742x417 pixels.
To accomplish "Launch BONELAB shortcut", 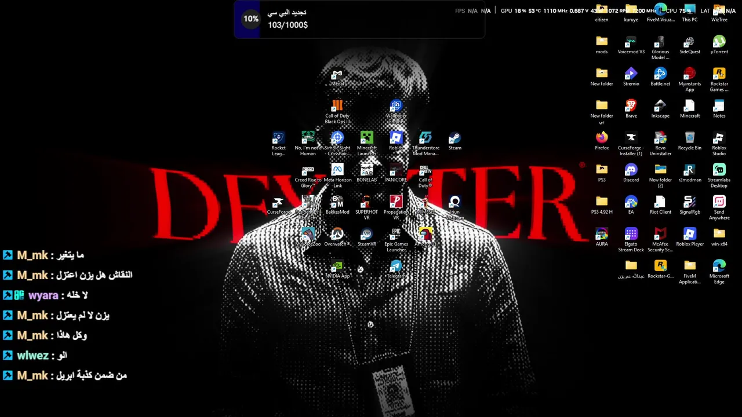I will coord(366,173).
